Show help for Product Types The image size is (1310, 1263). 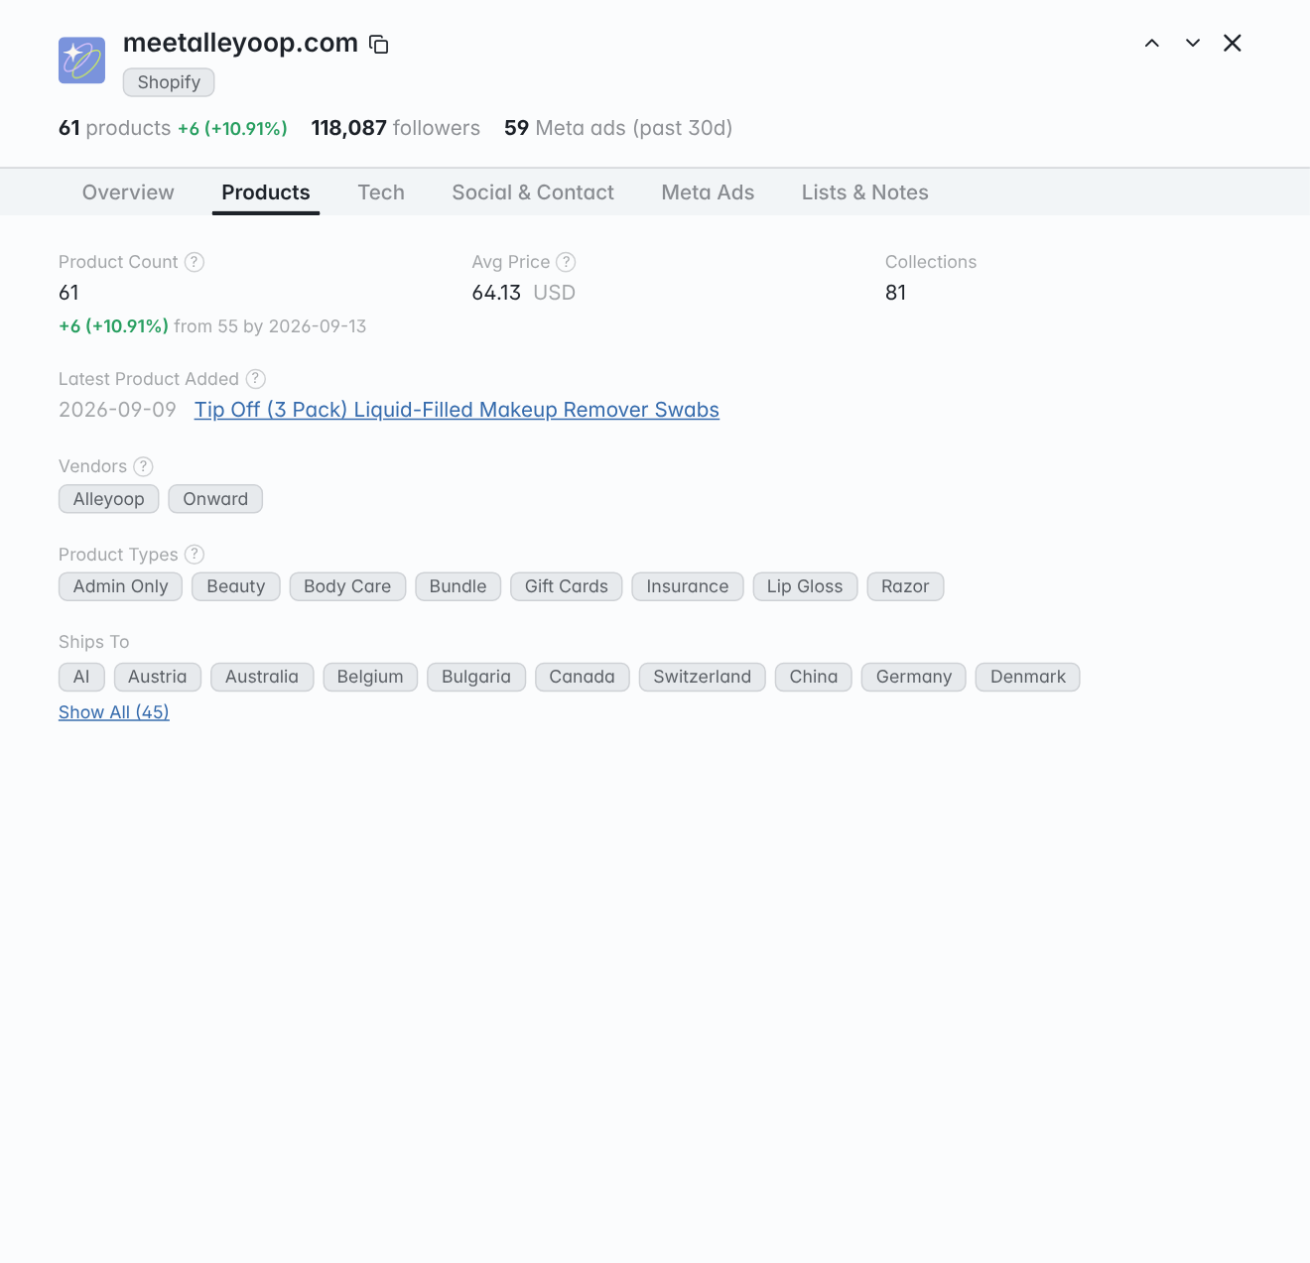[x=195, y=555]
